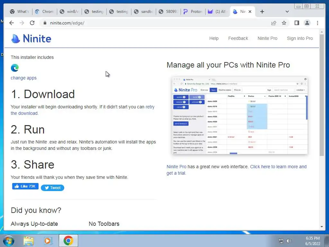329x247 pixels.
Task: Click the Microsoft Edge app icon
Action: [x=15, y=68]
